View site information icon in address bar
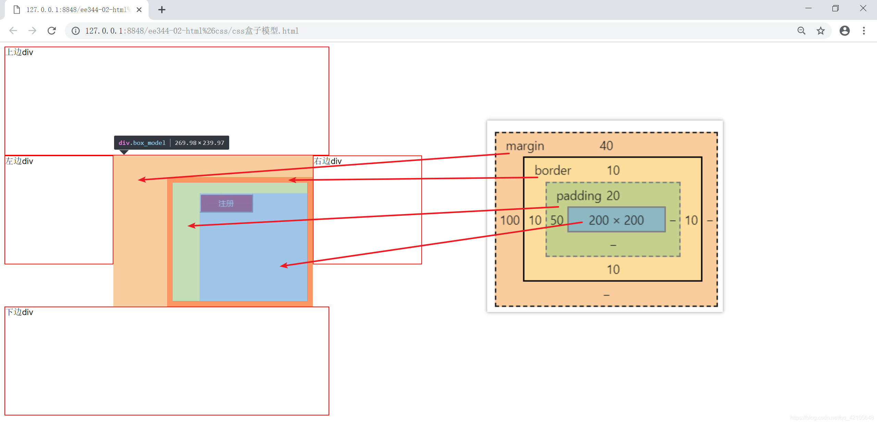The height and width of the screenshot is (424, 877). 76,31
